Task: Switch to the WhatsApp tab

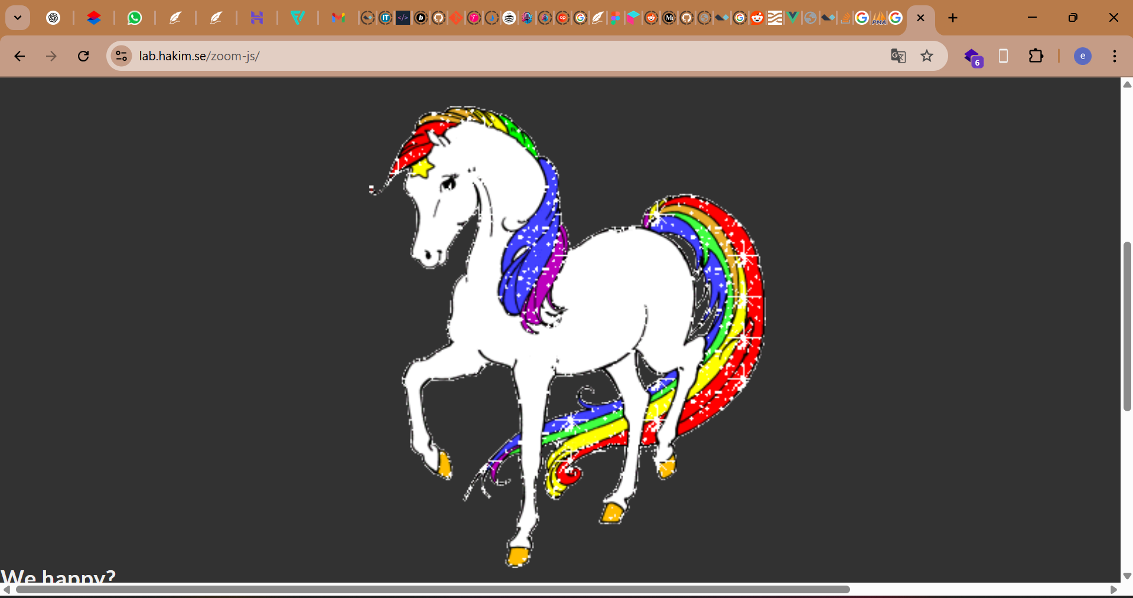Action: click(135, 18)
